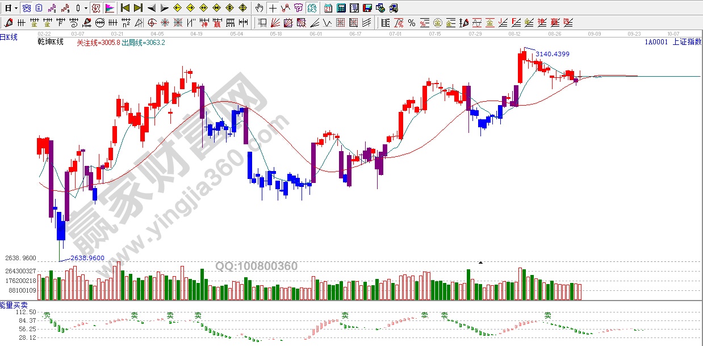This screenshot has height=346, width=703.
Task: Click the 上证指数 stock name
Action: tap(687, 42)
